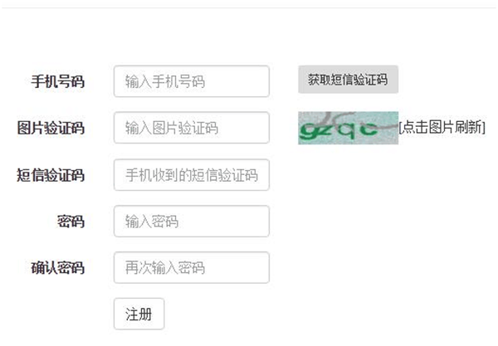498x346 pixels.
Task: Click the green distorted captcha letters
Action: pyautogui.click(x=340, y=129)
